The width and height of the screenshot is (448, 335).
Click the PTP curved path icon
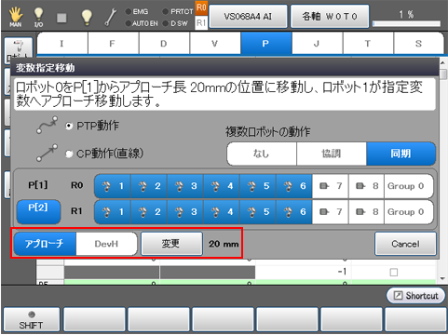coord(47,125)
